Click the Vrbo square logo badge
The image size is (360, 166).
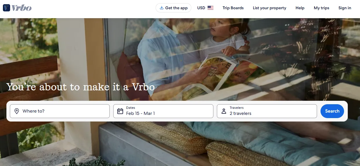pos(7,8)
